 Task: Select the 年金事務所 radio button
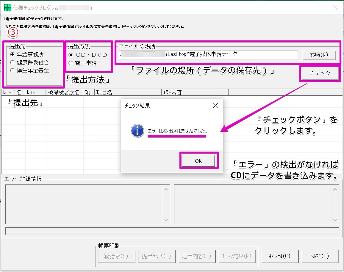point(12,54)
